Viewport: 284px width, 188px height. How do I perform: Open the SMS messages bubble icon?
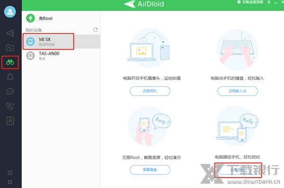[10, 92]
